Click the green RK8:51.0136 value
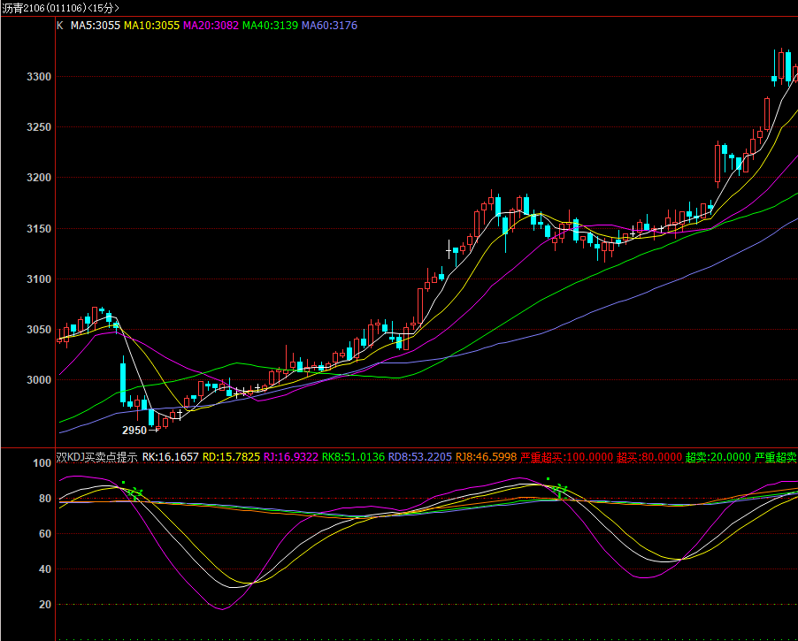Screen dimensions: 798x641 pos(353,457)
